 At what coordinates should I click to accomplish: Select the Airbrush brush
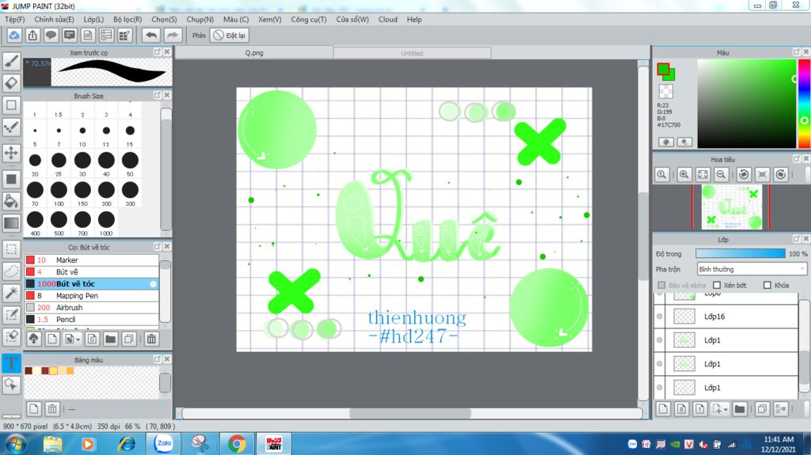coord(92,308)
